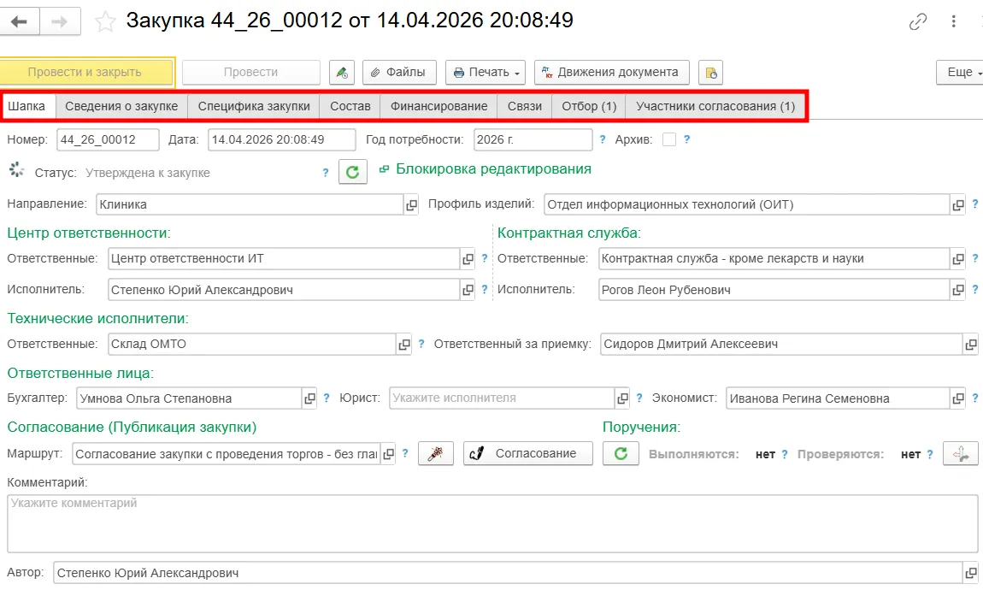983x590 pixels.
Task: Show help question mark for Бухгалтер field
Action: click(x=326, y=398)
